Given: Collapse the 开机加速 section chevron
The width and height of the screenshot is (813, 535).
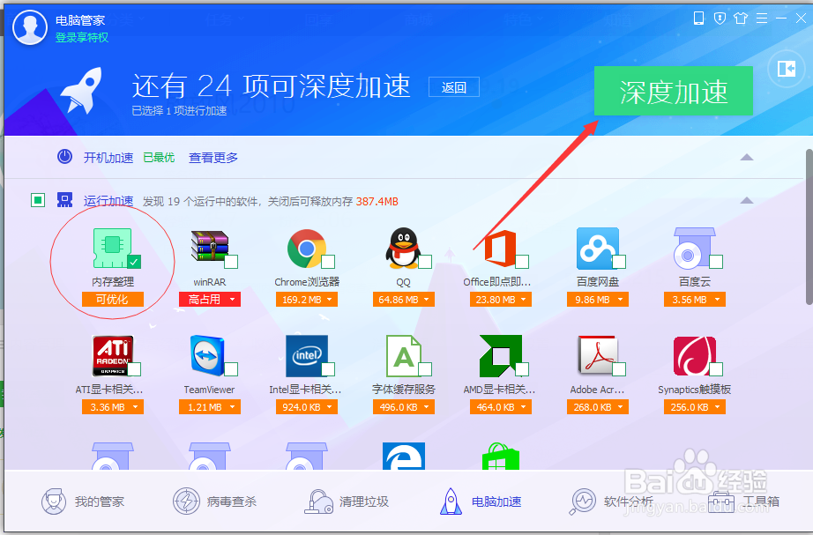Looking at the screenshot, I should 747,157.
